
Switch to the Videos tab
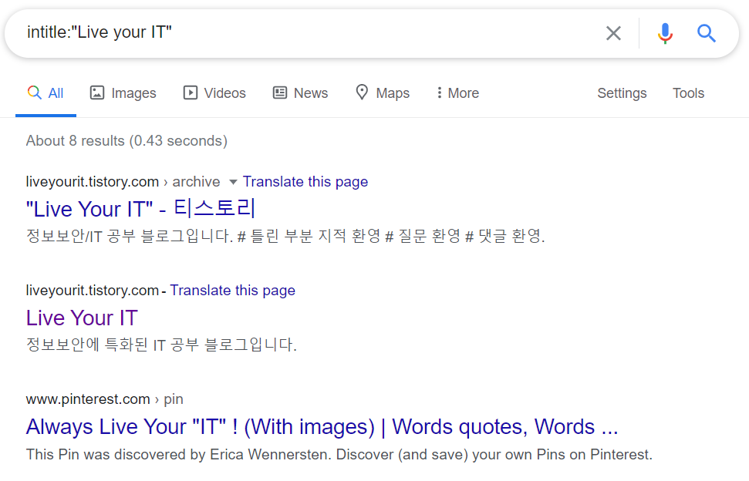(214, 93)
